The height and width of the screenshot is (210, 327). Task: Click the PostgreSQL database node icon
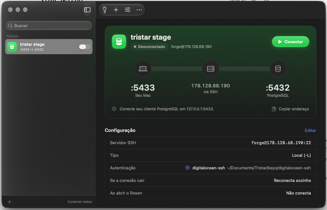pyautogui.click(x=278, y=69)
